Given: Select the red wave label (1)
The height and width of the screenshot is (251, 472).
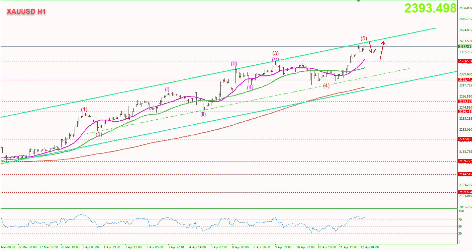Looking at the screenshot, I should [x=84, y=109].
